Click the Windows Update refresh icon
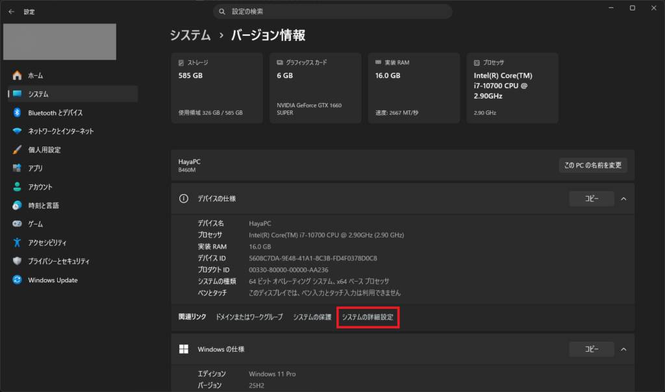 [x=17, y=280]
